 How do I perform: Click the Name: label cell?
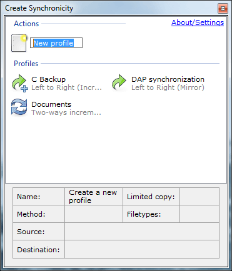pyautogui.click(x=39, y=196)
